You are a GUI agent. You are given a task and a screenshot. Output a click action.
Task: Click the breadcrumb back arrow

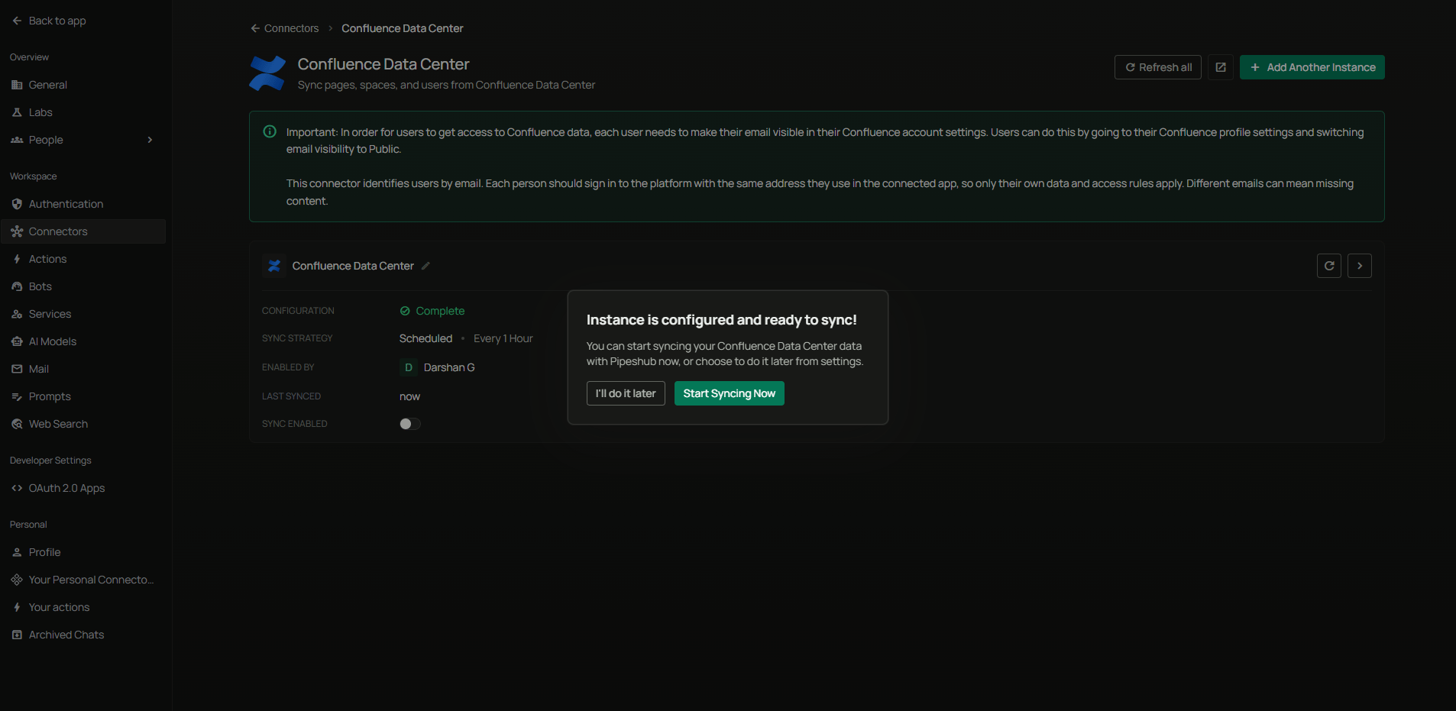(255, 28)
